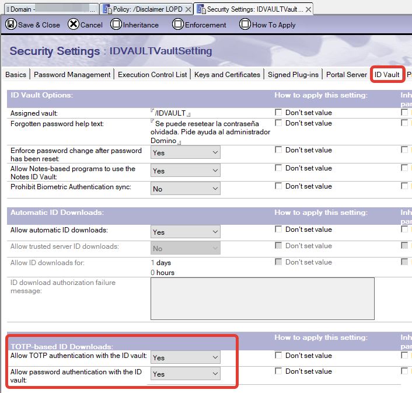Image resolution: width=412 pixels, height=393 pixels.
Task: Close the Security Settings IDVAULT tab
Action: coord(308,9)
